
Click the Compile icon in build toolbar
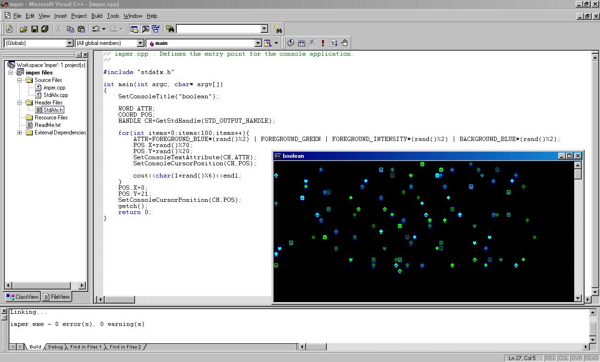(291, 43)
